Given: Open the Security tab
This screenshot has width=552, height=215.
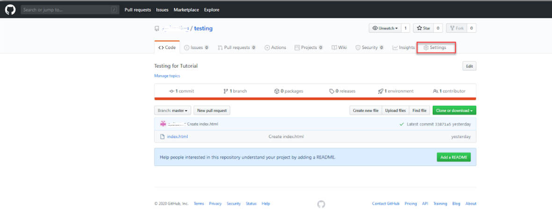Looking at the screenshot, I should click(x=369, y=48).
